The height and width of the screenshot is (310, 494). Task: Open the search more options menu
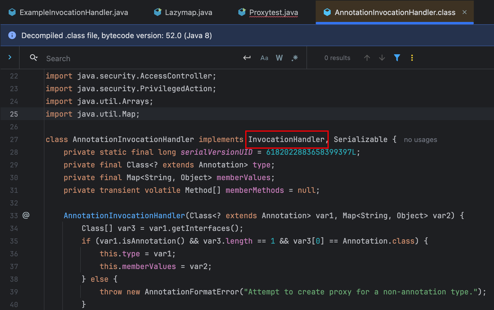[x=412, y=58]
